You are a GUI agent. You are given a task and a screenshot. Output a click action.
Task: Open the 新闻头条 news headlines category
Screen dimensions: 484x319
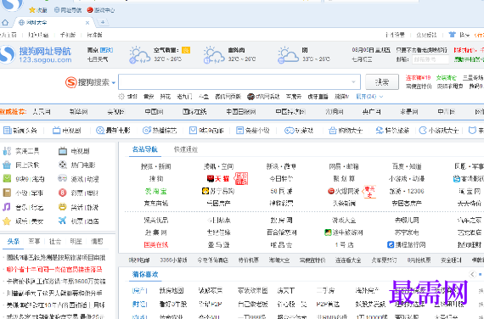click(20, 131)
